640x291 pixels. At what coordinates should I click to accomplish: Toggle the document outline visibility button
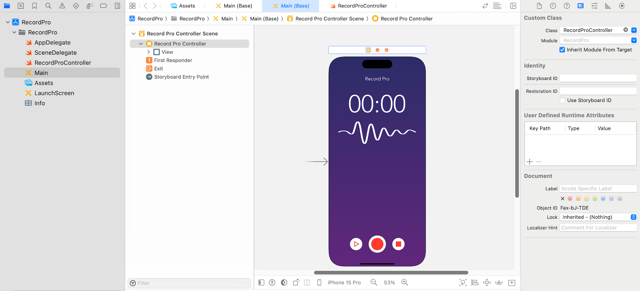(x=261, y=282)
